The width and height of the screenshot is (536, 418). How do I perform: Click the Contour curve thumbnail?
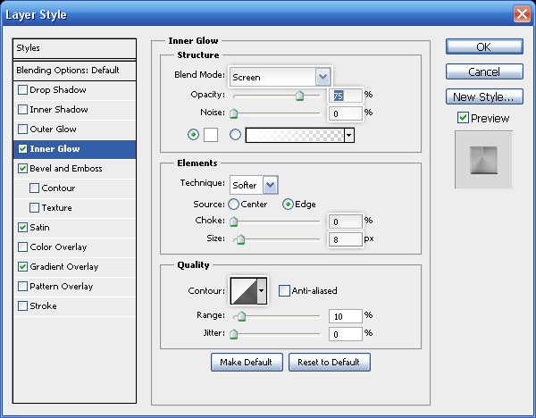pyautogui.click(x=243, y=290)
